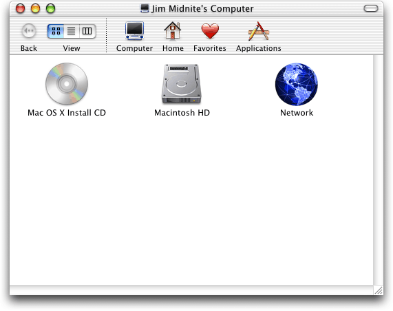
Task: Click the Back arrow button
Action: pos(29,31)
